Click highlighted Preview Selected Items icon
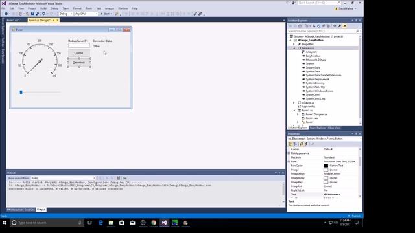This screenshot has height=233, width=415. click(344, 26)
